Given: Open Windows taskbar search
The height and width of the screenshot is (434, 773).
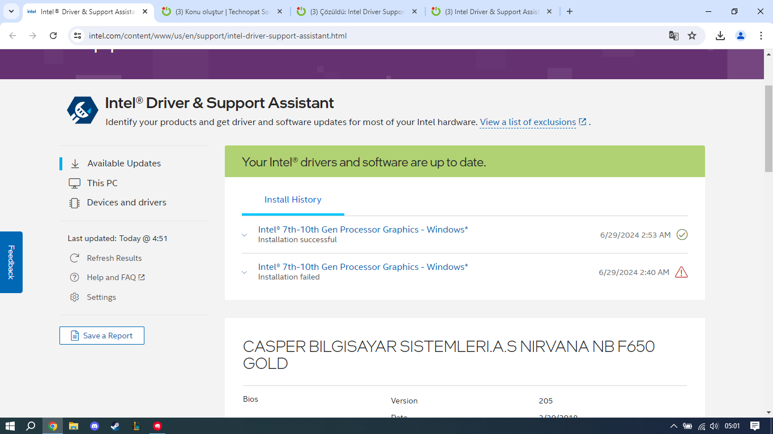Looking at the screenshot, I should coord(31,426).
